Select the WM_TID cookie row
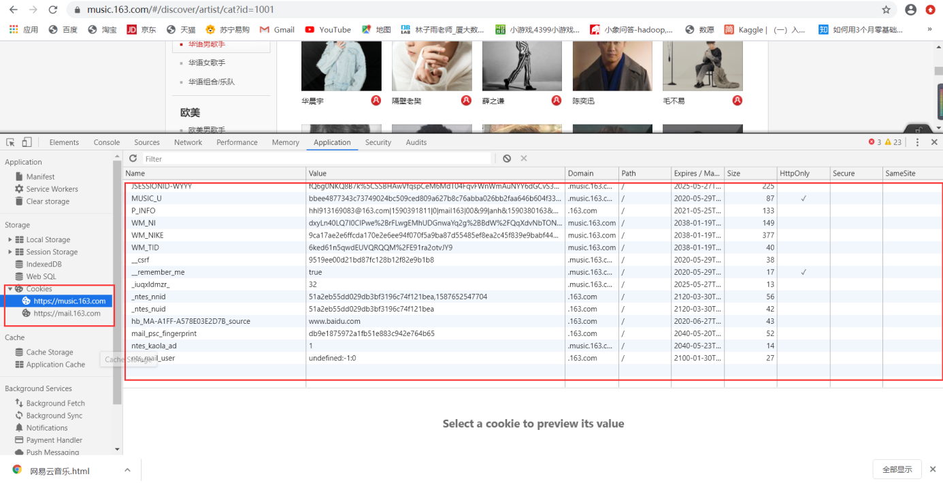Image resolution: width=943 pixels, height=483 pixels. click(533, 248)
